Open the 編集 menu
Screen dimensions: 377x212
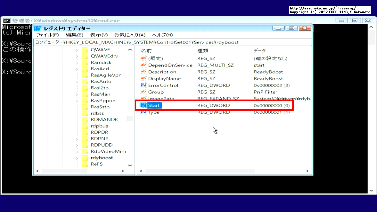75,35
